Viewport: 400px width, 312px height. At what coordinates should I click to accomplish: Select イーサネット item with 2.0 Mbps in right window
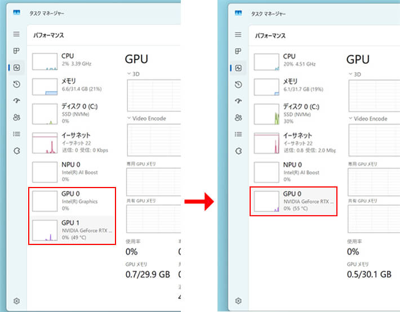point(294,143)
